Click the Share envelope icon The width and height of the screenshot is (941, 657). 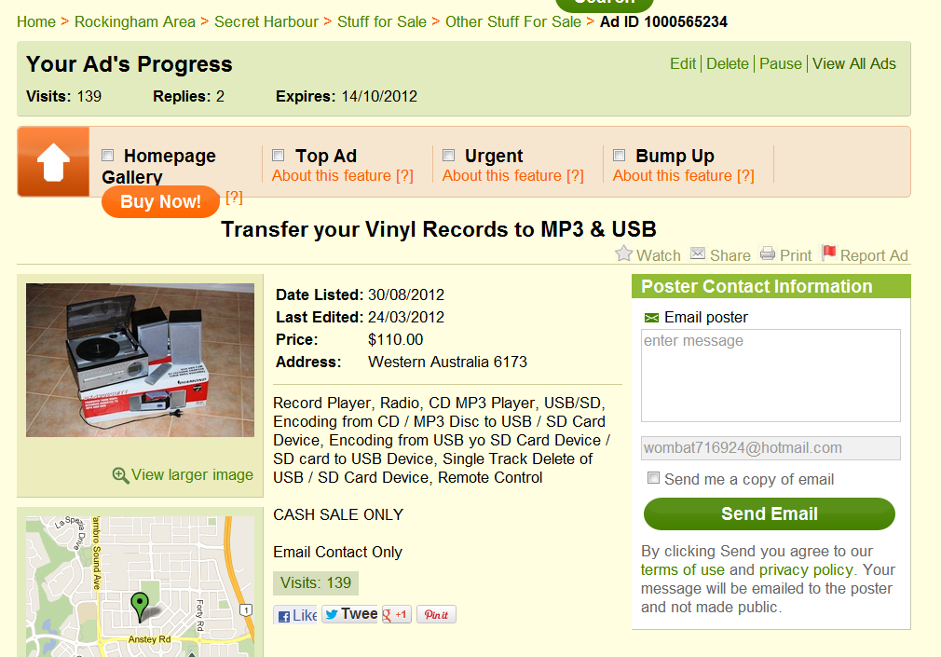coord(697,253)
